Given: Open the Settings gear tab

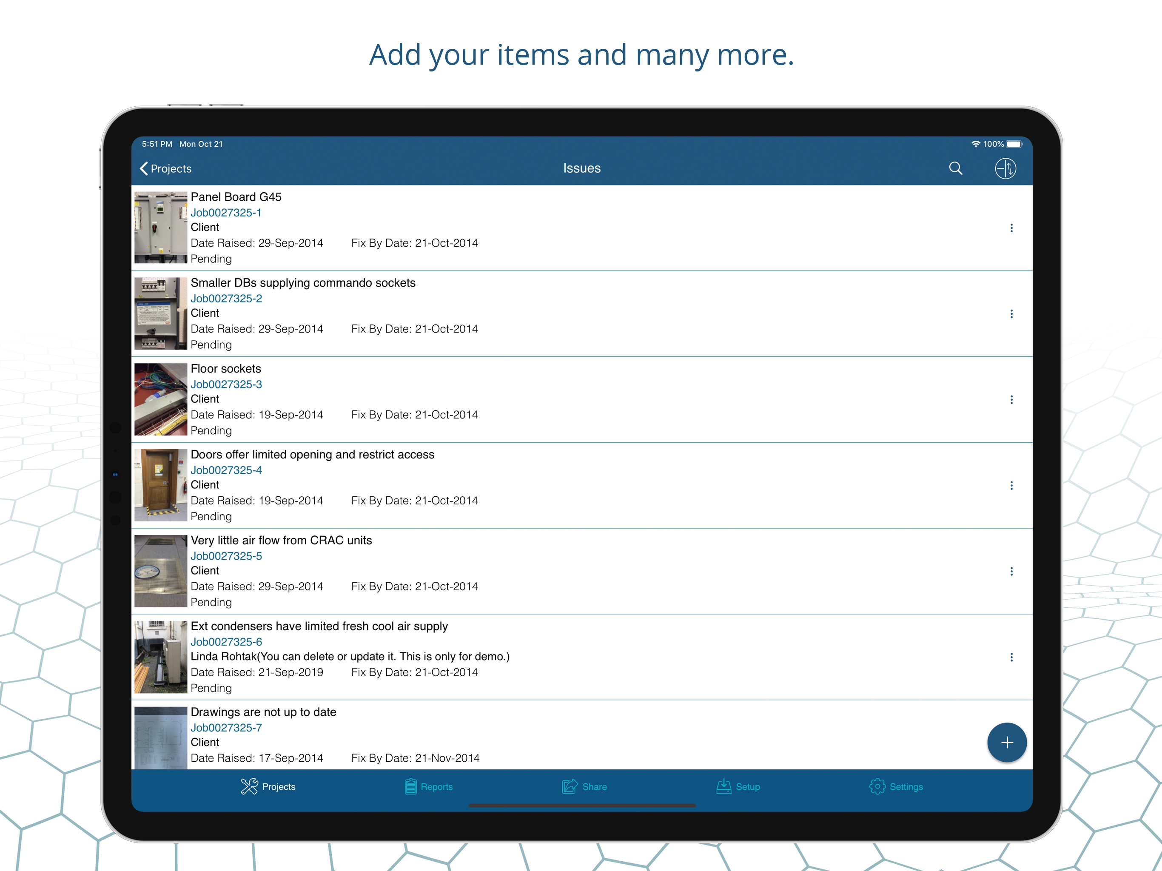Looking at the screenshot, I should 895,786.
